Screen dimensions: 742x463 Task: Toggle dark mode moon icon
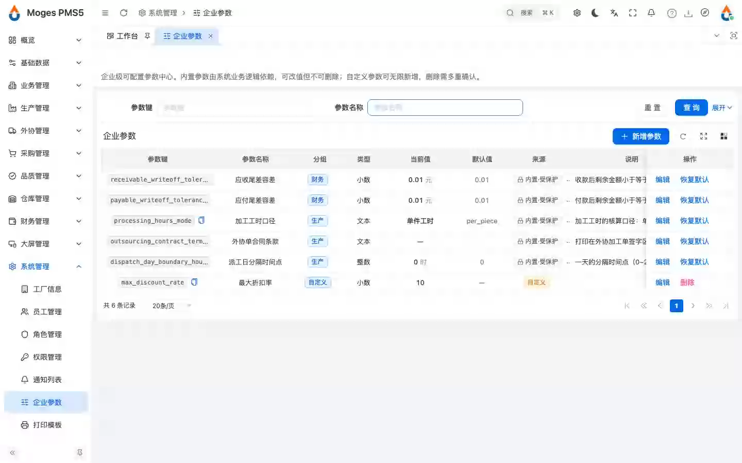[595, 13]
